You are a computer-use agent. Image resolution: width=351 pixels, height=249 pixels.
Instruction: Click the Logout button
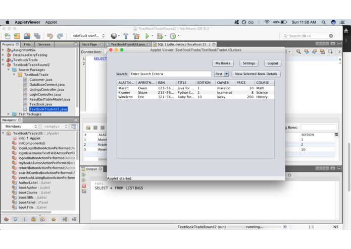[273, 63]
